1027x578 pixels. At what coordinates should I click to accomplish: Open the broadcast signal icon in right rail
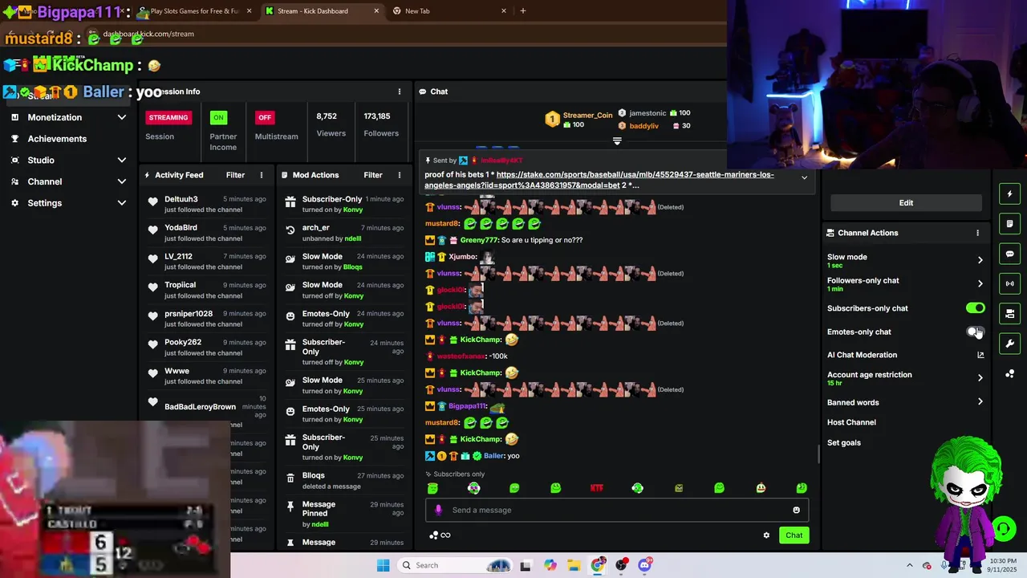click(1009, 283)
